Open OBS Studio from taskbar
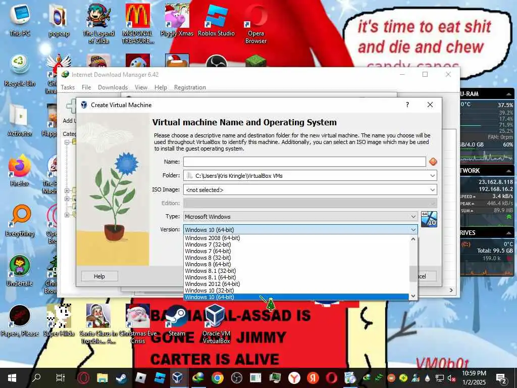The height and width of the screenshot is (388, 517). pyautogui.click(x=236, y=378)
